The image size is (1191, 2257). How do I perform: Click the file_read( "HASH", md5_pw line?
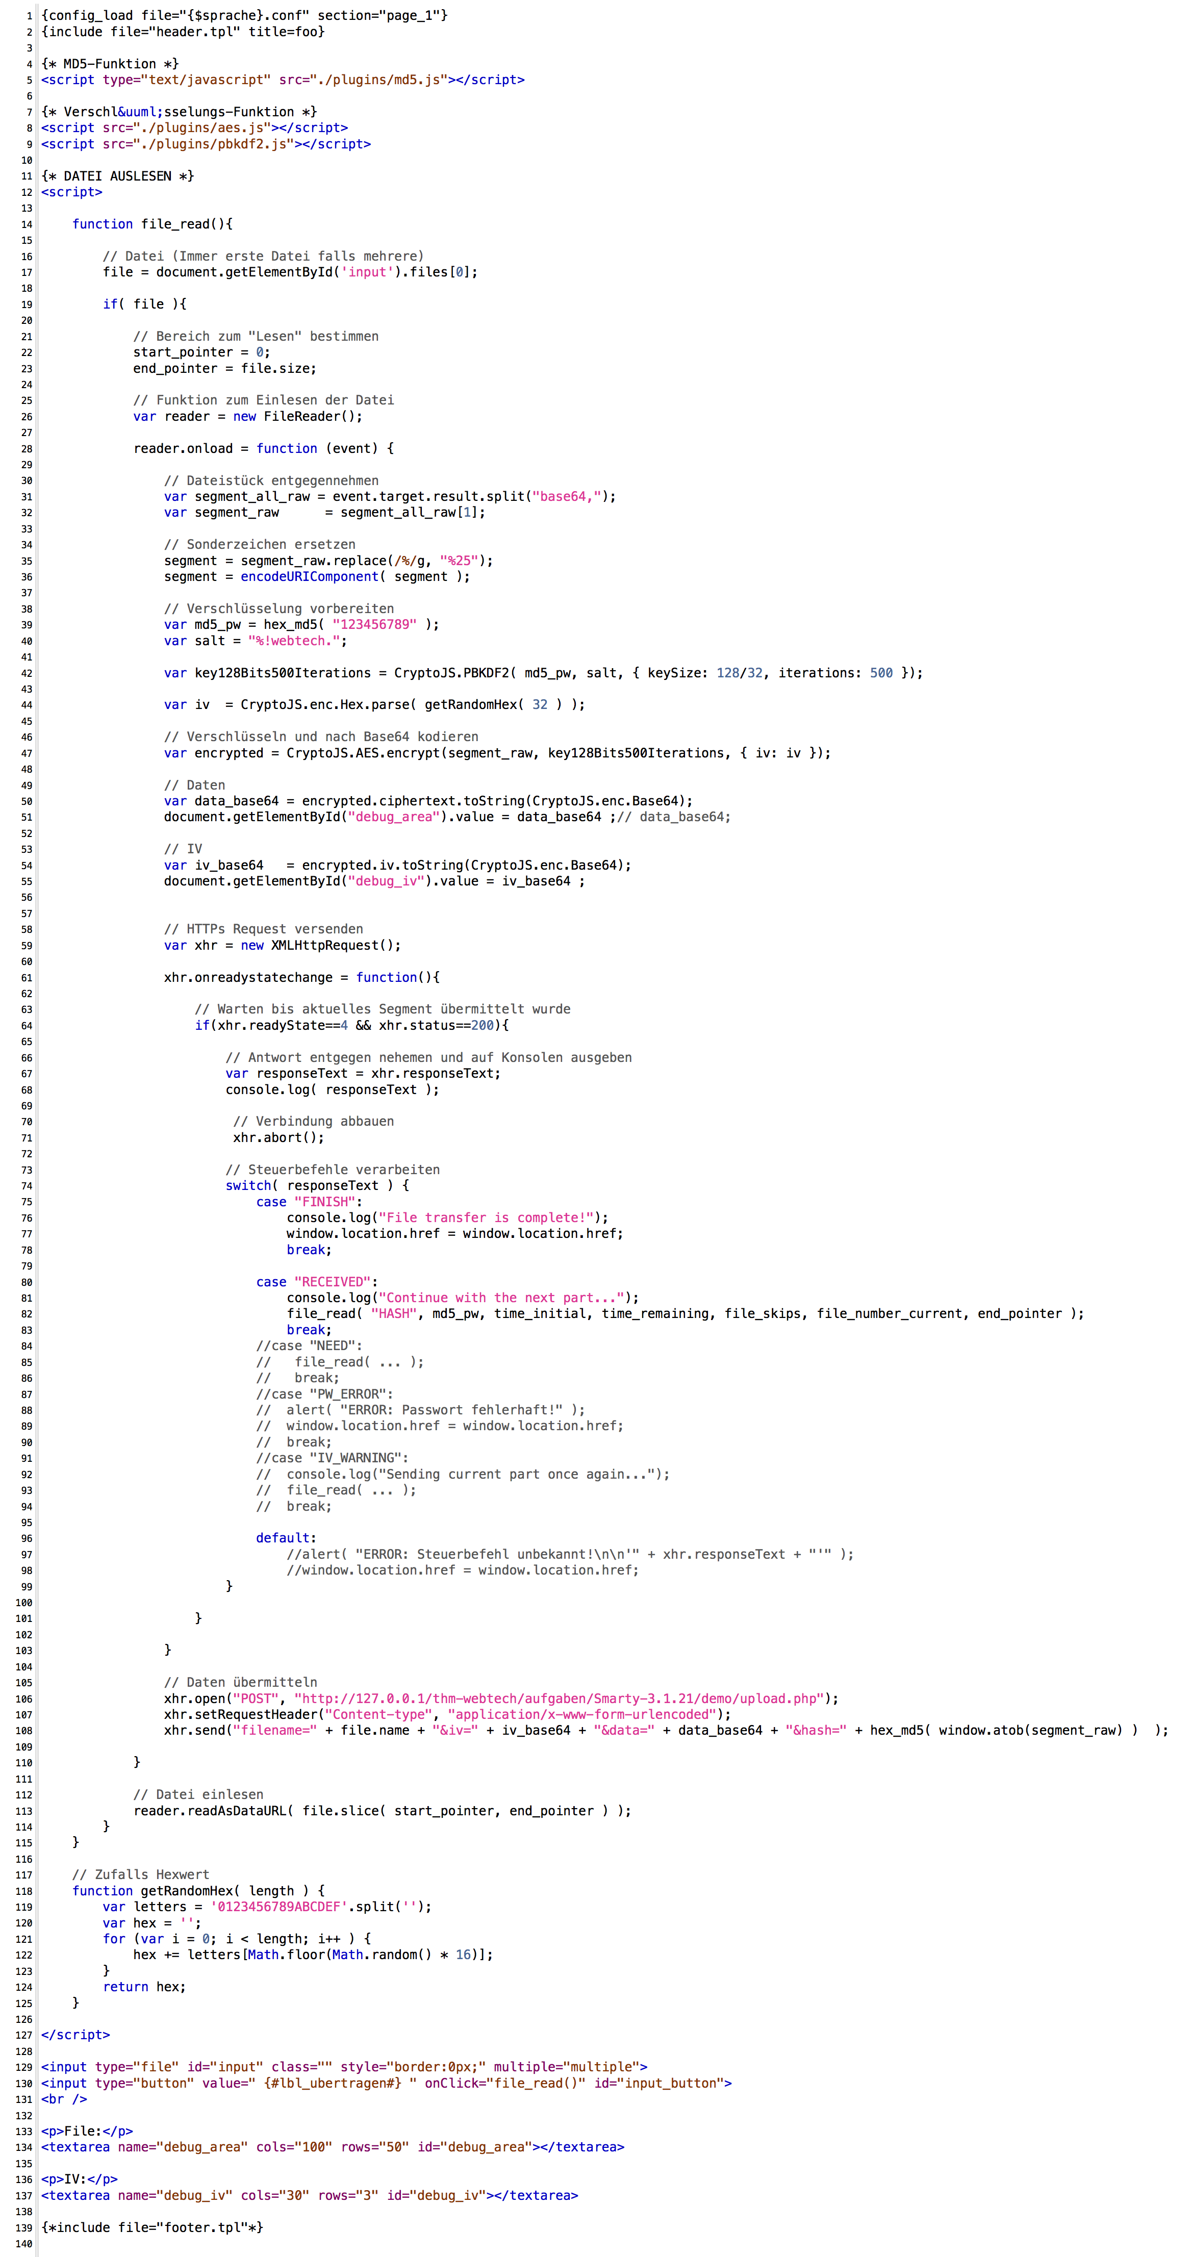(686, 1313)
